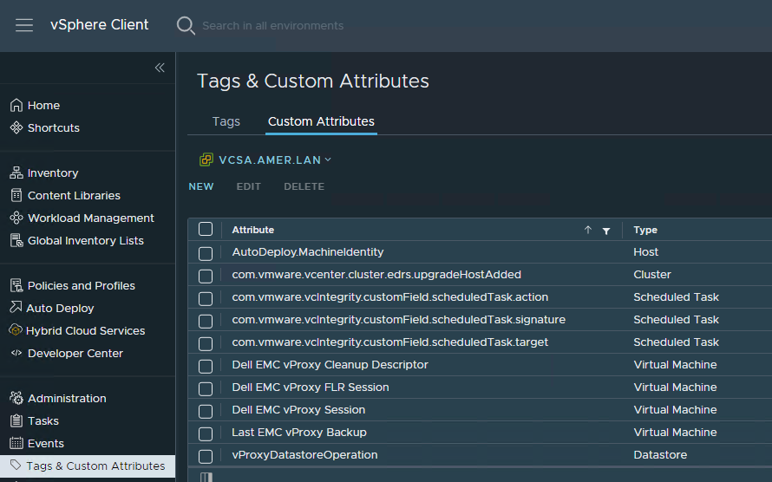Open the hamburger navigation menu
Image resolution: width=772 pixels, height=482 pixels.
click(24, 25)
